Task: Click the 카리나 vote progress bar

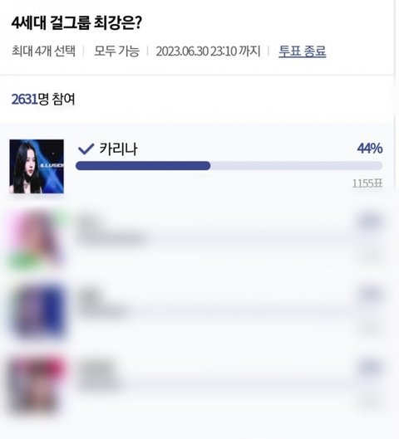Action: 229,166
